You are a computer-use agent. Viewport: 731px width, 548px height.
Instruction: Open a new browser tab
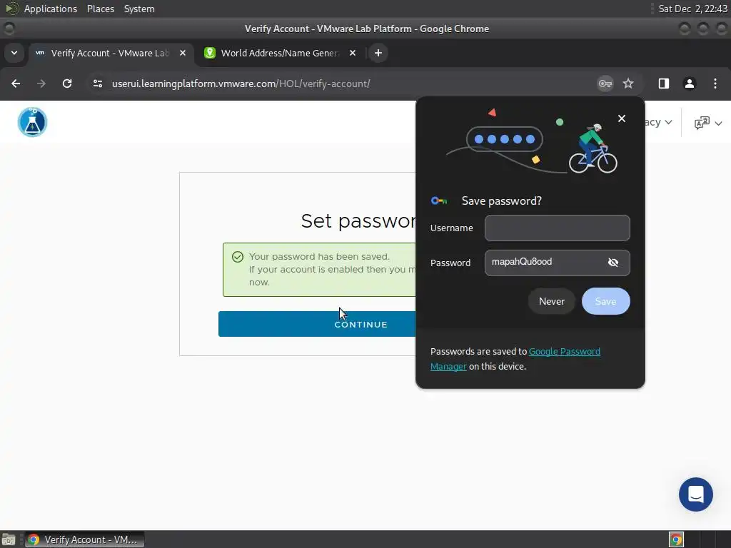click(x=378, y=53)
